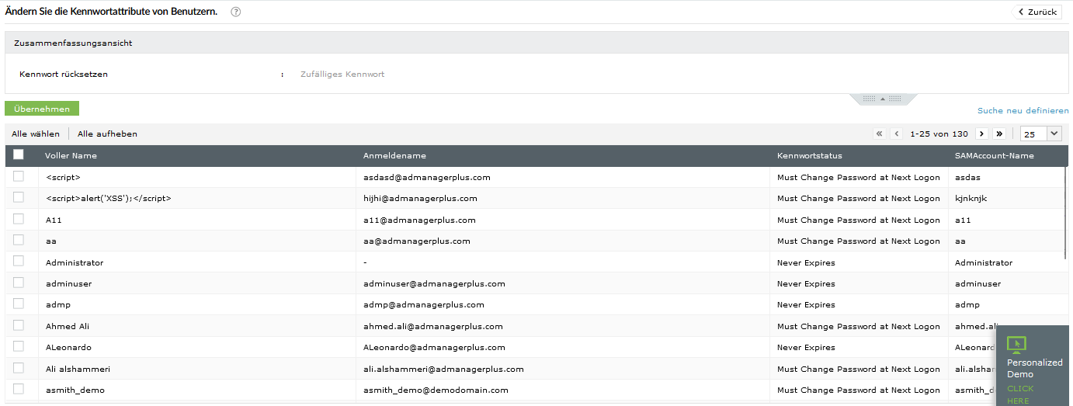Click Never Expires status for admp
This screenshot has width=1073, height=406.
pos(806,304)
